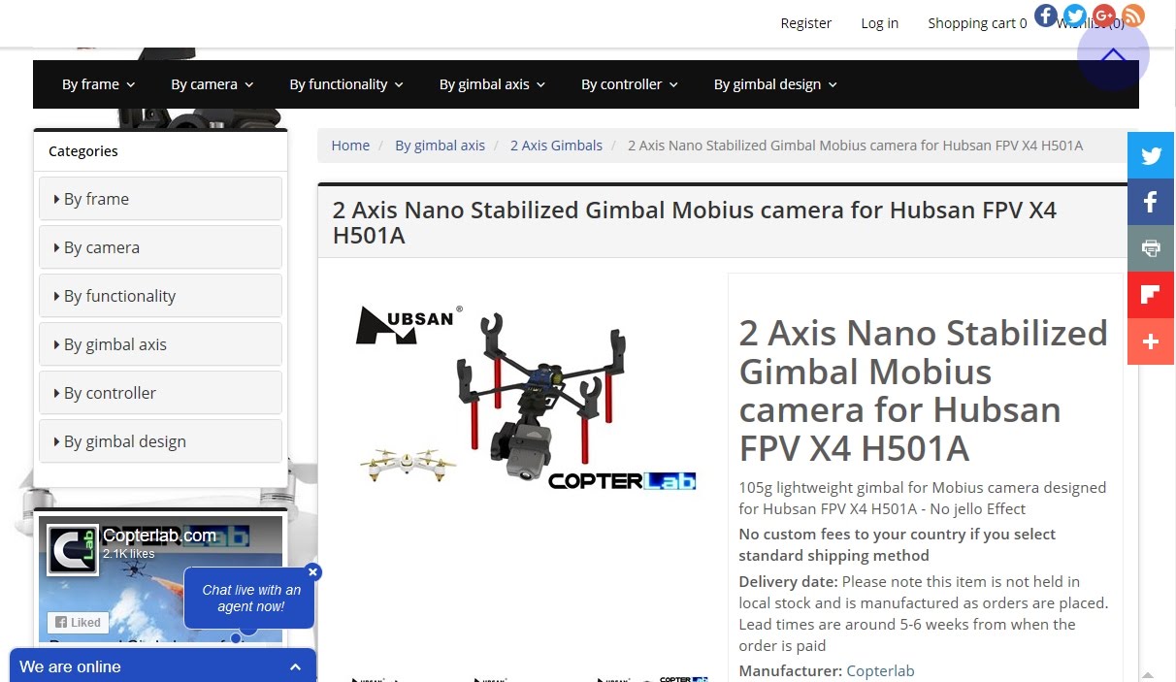The image size is (1176, 682).
Task: Open the Twitter icon in the header
Action: 1074,16
